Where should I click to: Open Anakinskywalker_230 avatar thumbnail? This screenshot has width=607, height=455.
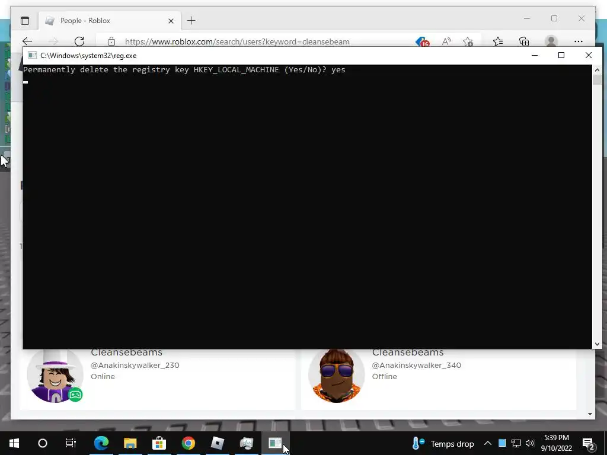55,374
